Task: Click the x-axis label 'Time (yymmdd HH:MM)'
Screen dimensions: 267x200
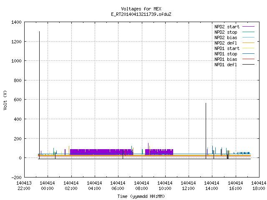Action: [x=141, y=196]
